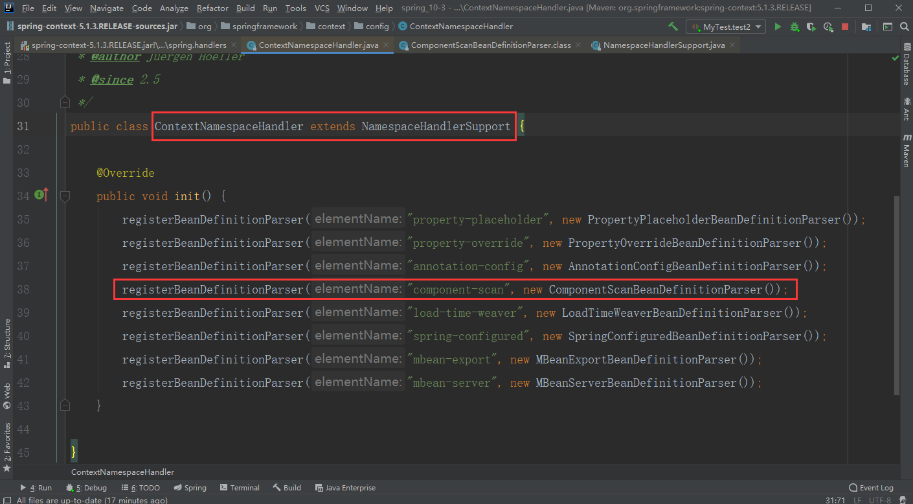The image size is (913, 504).
Task: Build the project with the hammer icon
Action: click(x=673, y=27)
